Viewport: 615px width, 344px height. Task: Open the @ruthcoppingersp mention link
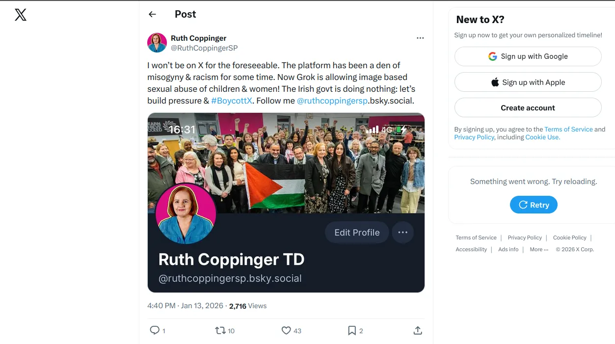tap(332, 101)
